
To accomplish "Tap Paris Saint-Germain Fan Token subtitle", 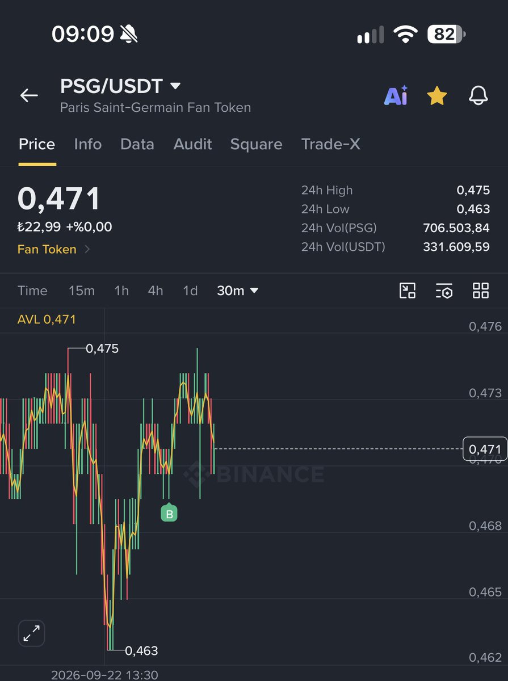I will (156, 107).
